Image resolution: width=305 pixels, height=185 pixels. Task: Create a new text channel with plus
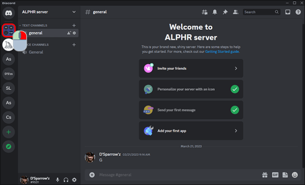(74, 26)
